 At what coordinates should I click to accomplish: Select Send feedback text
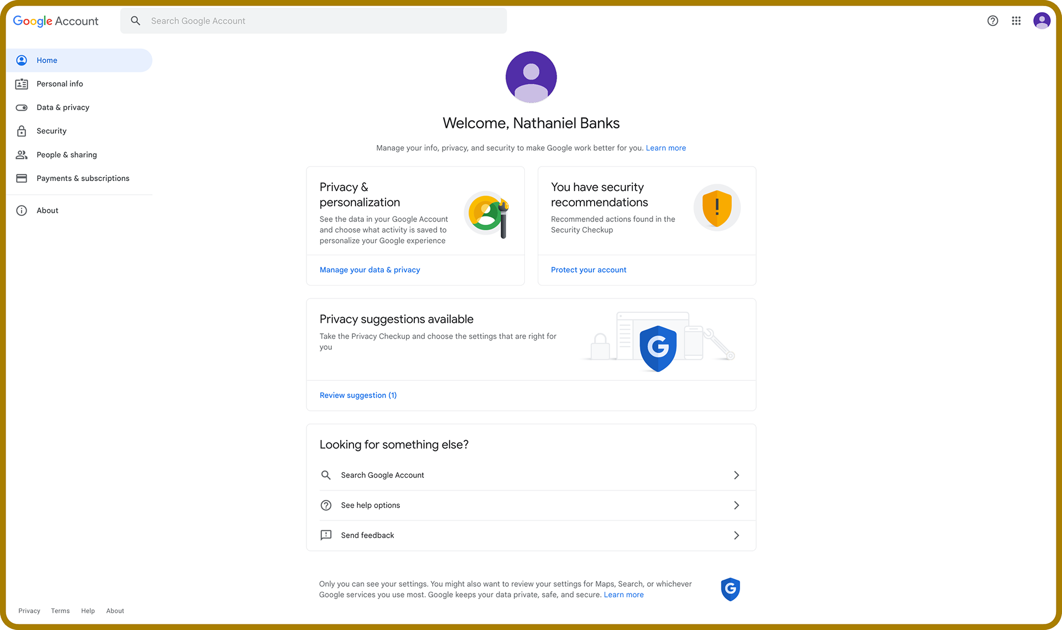tap(367, 535)
